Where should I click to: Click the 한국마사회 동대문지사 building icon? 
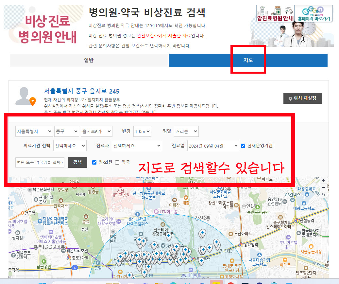pos(299,233)
